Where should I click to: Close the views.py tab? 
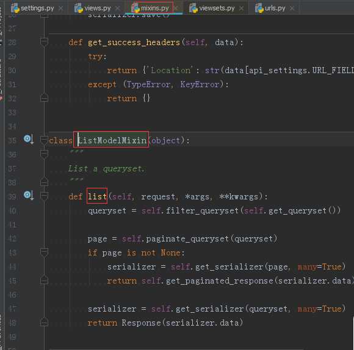pyautogui.click(x=117, y=9)
